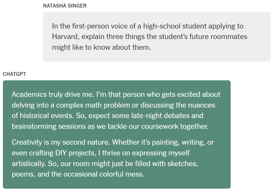Click the NATASHA SINGER name label
274x191 pixels.
coord(65,6)
